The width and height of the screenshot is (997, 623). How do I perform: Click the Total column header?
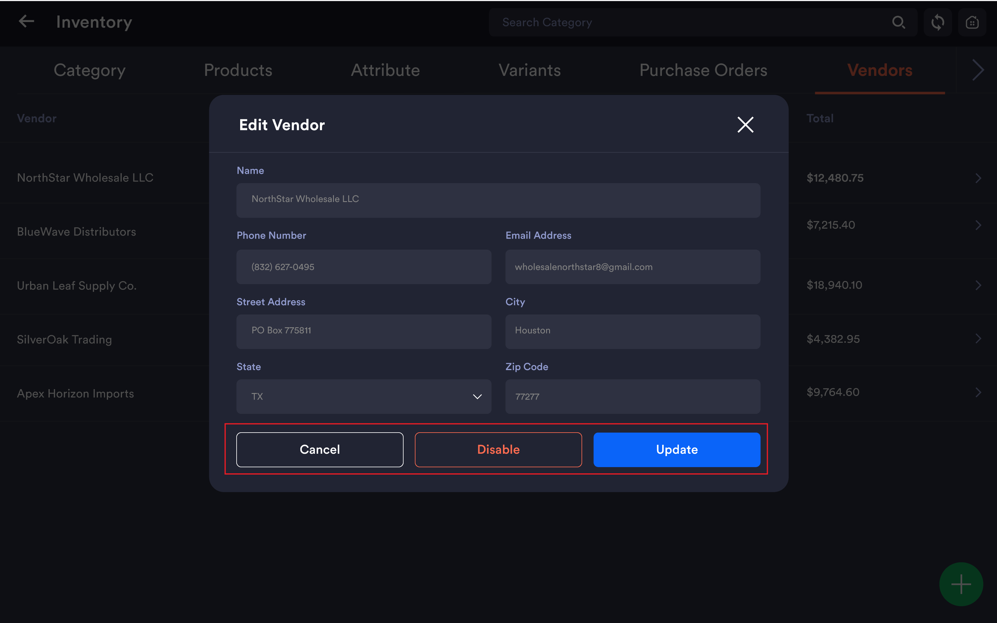820,118
